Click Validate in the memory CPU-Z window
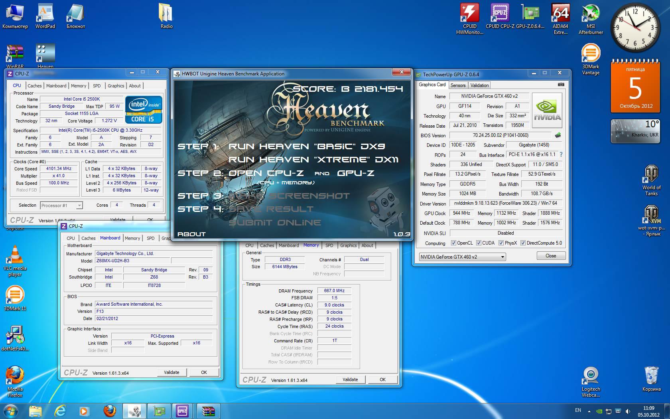This screenshot has width=670, height=419. click(x=350, y=379)
